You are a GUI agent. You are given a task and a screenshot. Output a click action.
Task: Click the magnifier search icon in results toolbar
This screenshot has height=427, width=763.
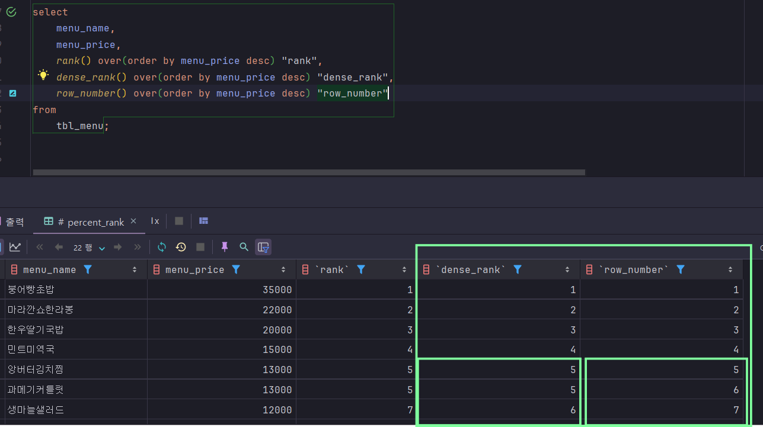pyautogui.click(x=244, y=247)
